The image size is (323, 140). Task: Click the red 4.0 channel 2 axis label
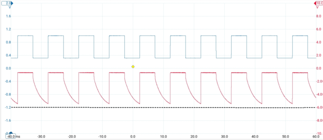319,42
